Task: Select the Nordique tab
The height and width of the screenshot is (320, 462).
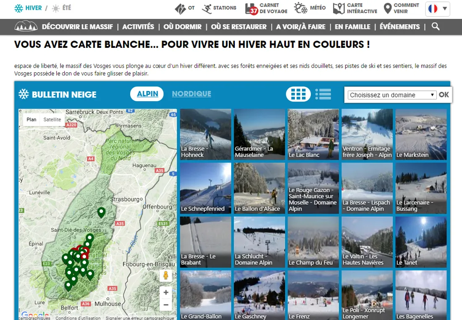Action: [192, 94]
